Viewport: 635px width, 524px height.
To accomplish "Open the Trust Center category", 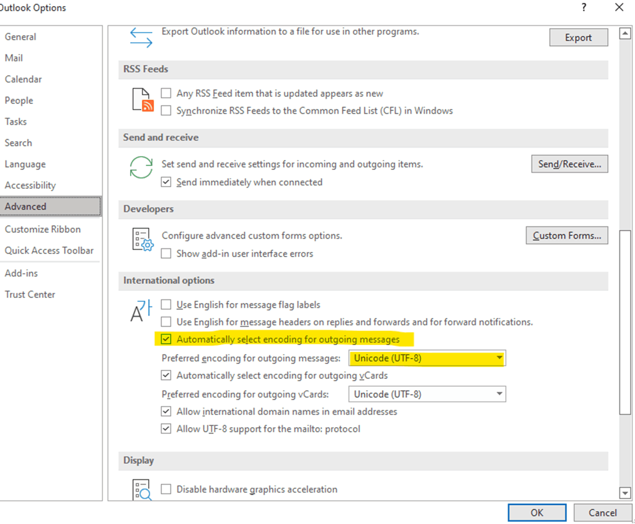I will (50, 294).
